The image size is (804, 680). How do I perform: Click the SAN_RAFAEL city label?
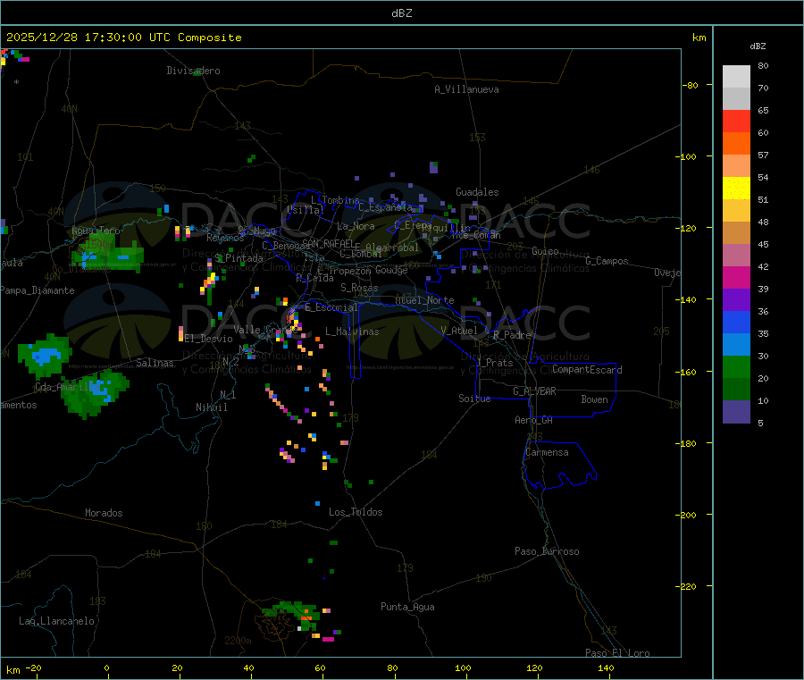tap(329, 243)
